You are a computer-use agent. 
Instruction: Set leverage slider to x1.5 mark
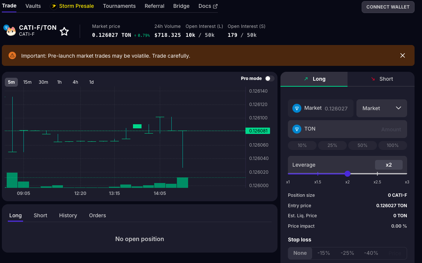coord(318,174)
